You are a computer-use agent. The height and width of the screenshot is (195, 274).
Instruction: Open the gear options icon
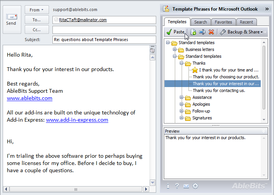click(x=195, y=186)
